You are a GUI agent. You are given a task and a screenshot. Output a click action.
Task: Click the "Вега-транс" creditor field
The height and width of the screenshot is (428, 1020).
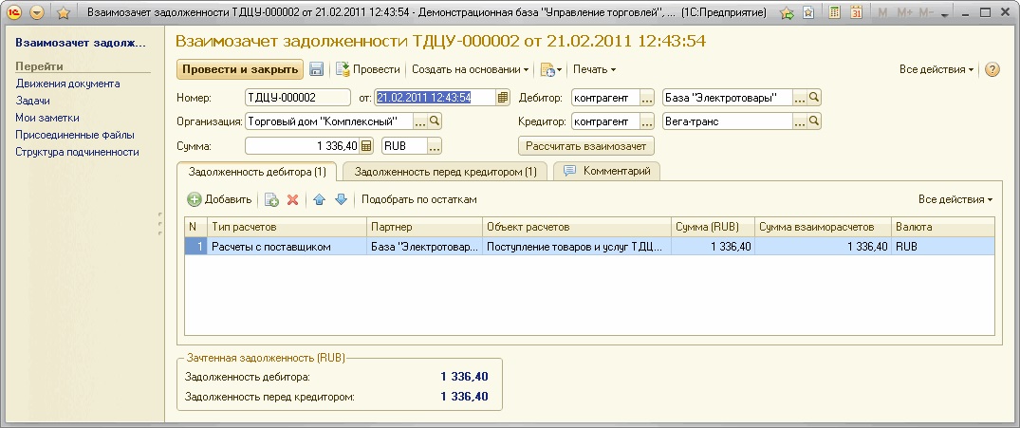click(727, 121)
